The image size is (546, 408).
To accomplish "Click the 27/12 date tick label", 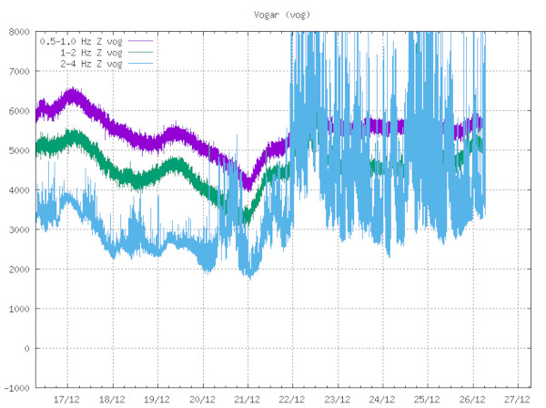I will (516, 399).
